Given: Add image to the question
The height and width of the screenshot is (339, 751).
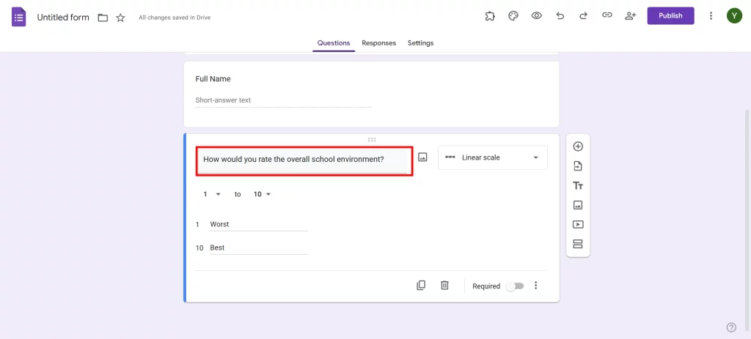Looking at the screenshot, I should [422, 157].
